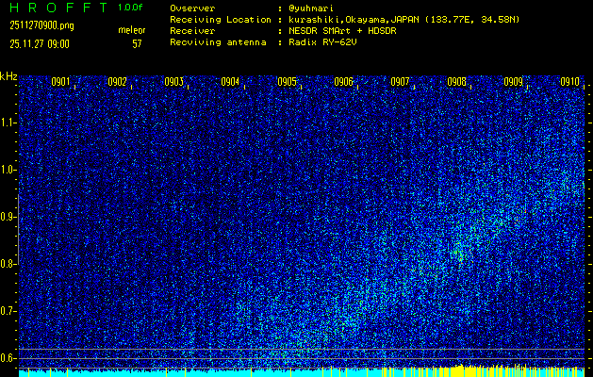Click the kHz axis unit label

click(8, 75)
